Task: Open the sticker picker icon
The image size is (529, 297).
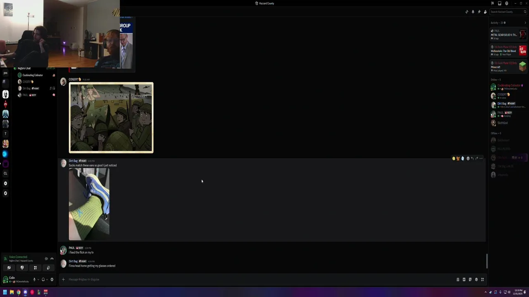Action: coord(470,280)
